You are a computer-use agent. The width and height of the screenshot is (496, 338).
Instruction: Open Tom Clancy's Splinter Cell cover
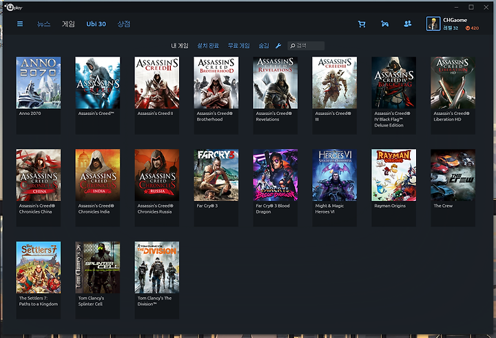coord(98,268)
